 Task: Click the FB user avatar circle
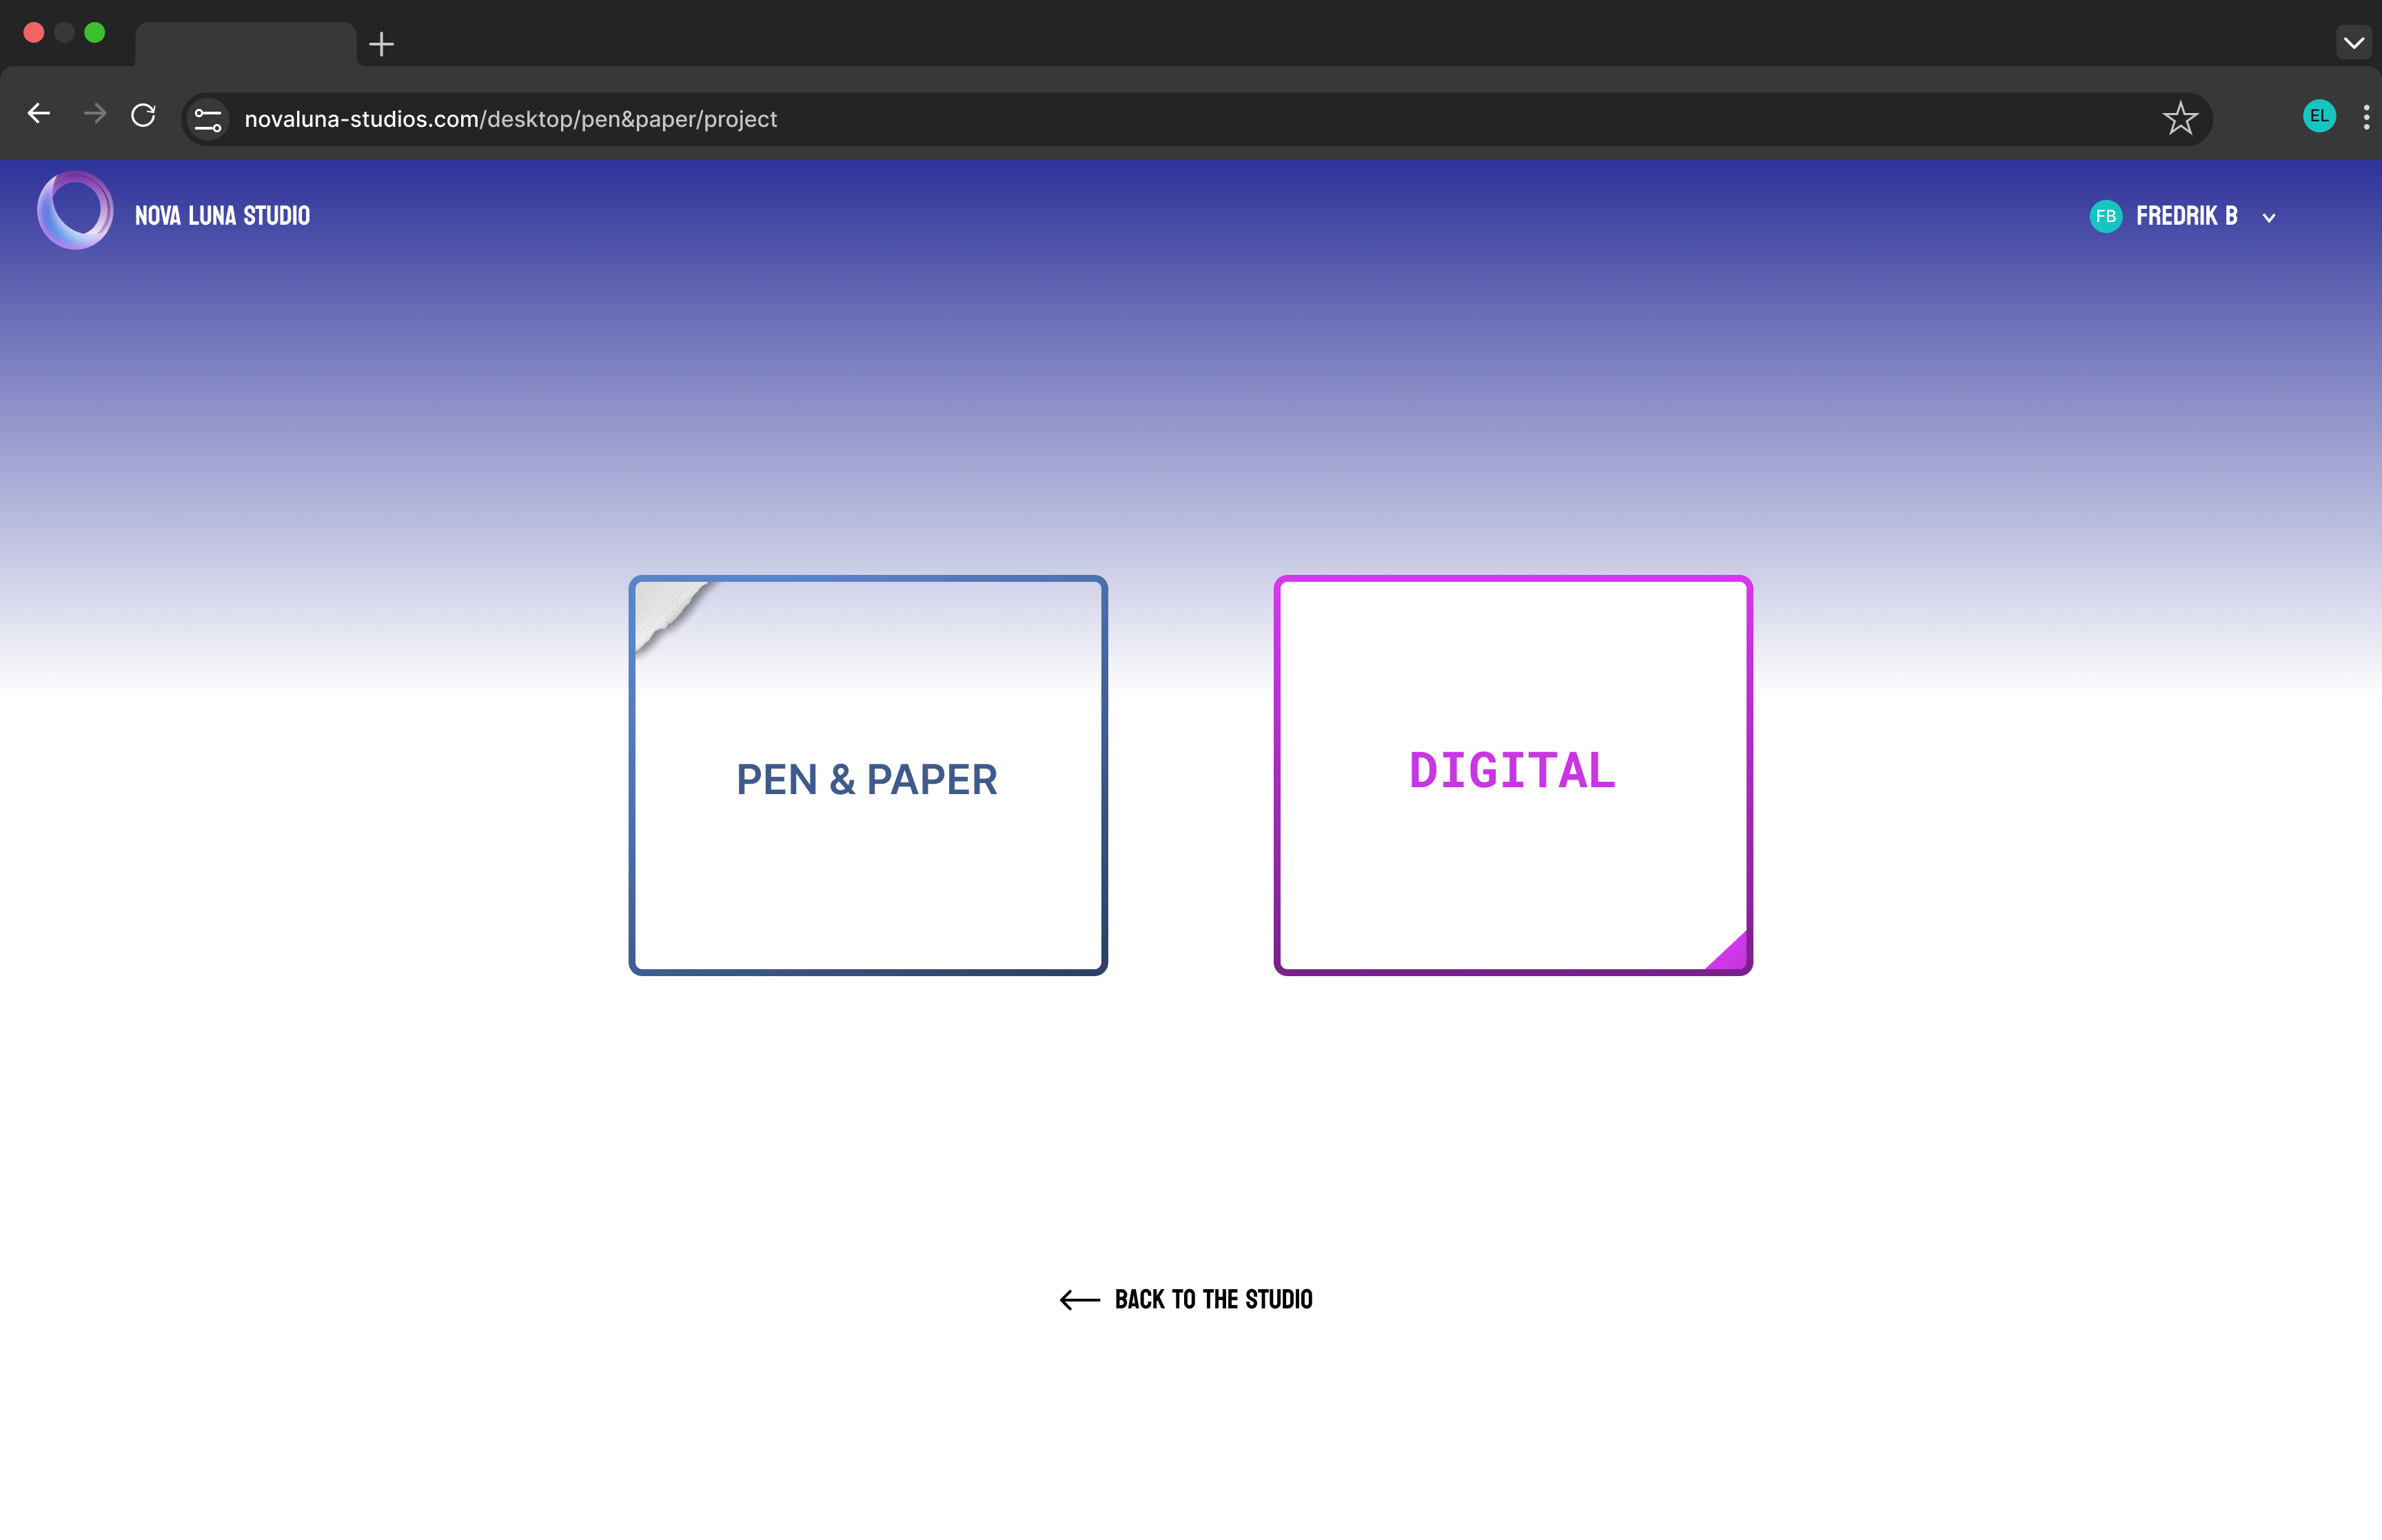coord(2105,217)
